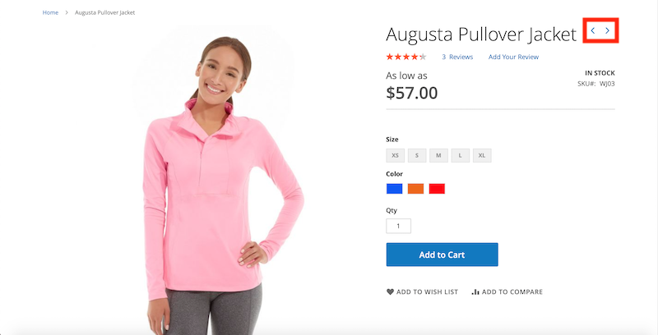Go to next product arrow
Screen dimensions: 658x335
[x=607, y=30]
